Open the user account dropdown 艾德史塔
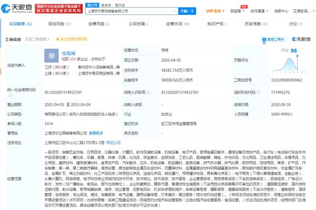Image resolution: width=316 pixels, height=210 pixels. point(303,11)
